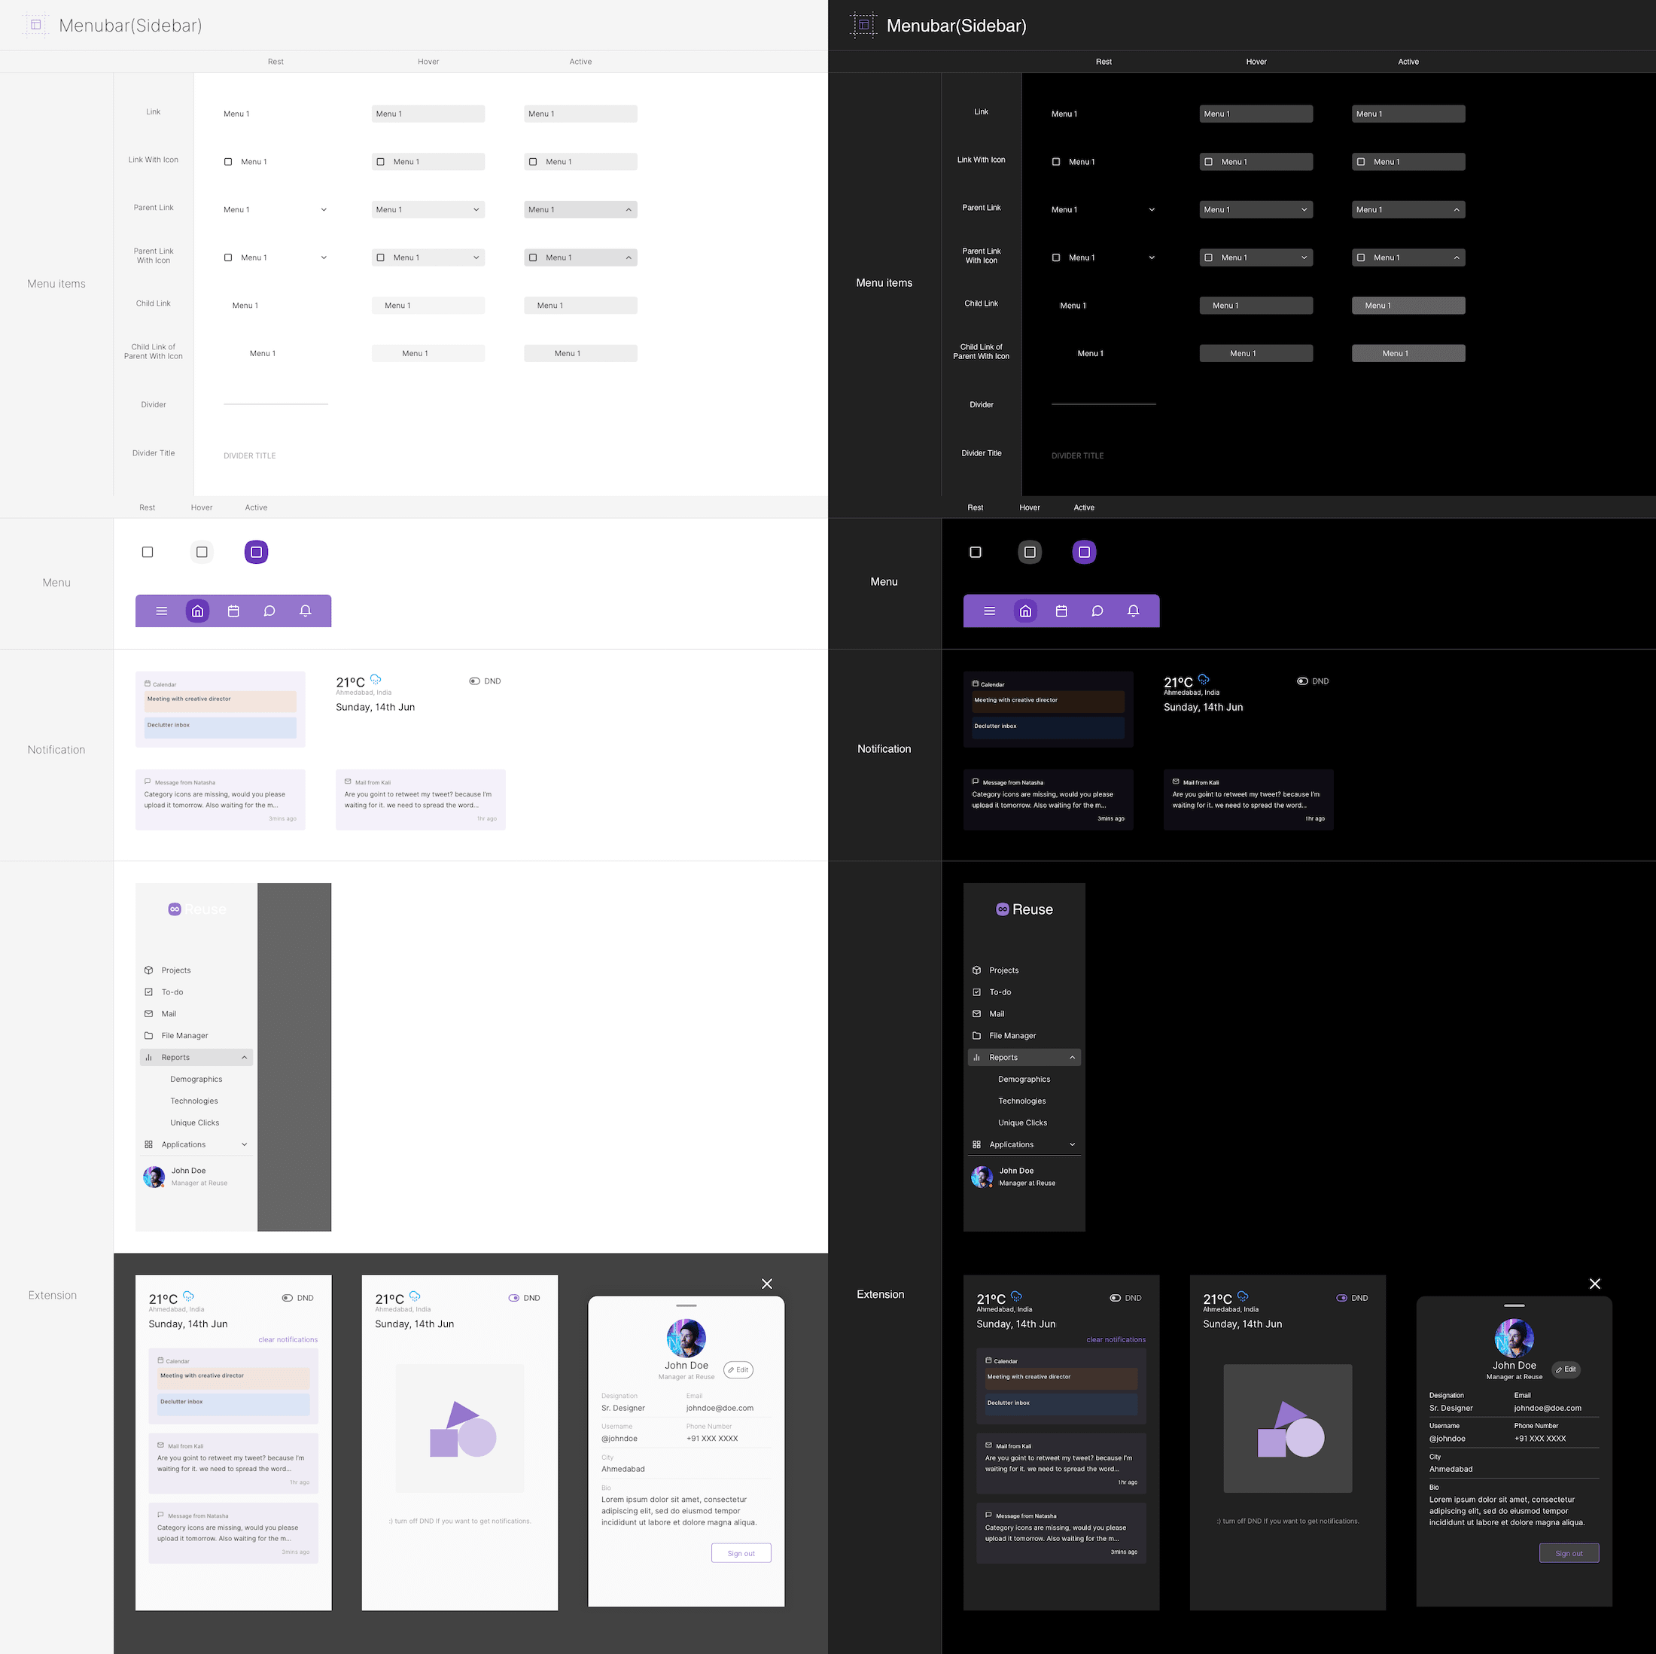1656x1654 pixels.
Task: Click the DND toggle icon in notification
Action: [x=476, y=681]
